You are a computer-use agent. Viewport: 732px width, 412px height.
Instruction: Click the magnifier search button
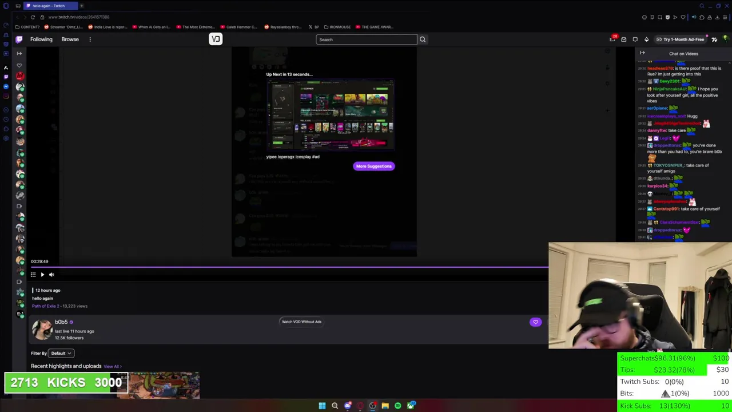(423, 39)
